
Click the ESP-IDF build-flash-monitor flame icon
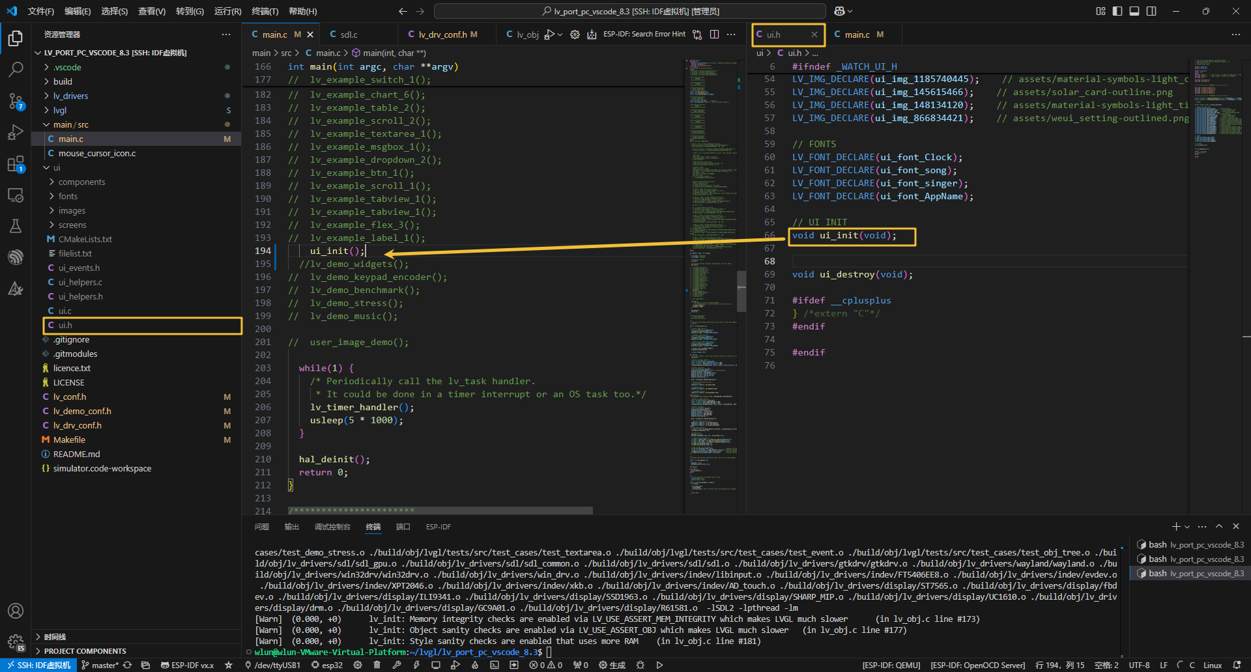pyautogui.click(x=475, y=665)
